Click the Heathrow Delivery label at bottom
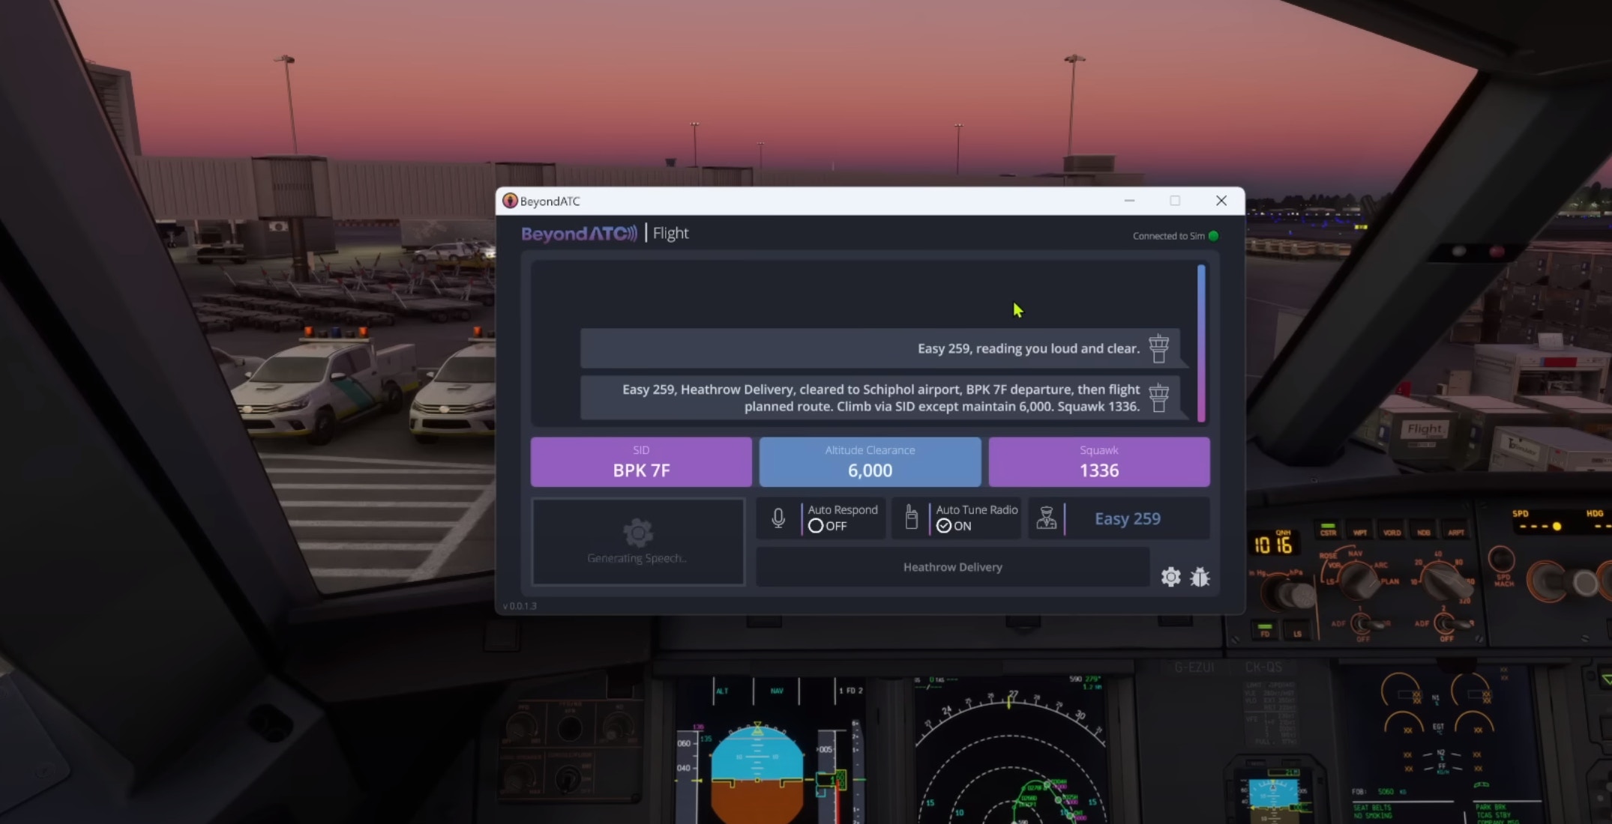1612x824 pixels. [951, 566]
